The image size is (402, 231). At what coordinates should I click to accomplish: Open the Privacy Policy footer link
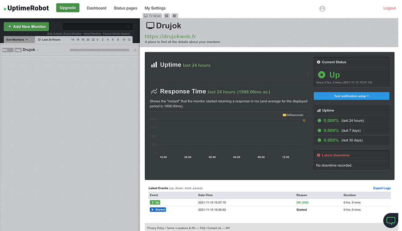(x=156, y=228)
